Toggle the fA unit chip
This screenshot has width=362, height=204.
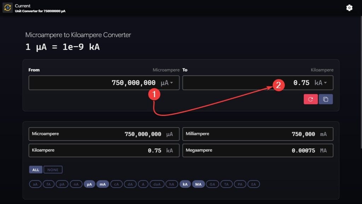pos(48,184)
